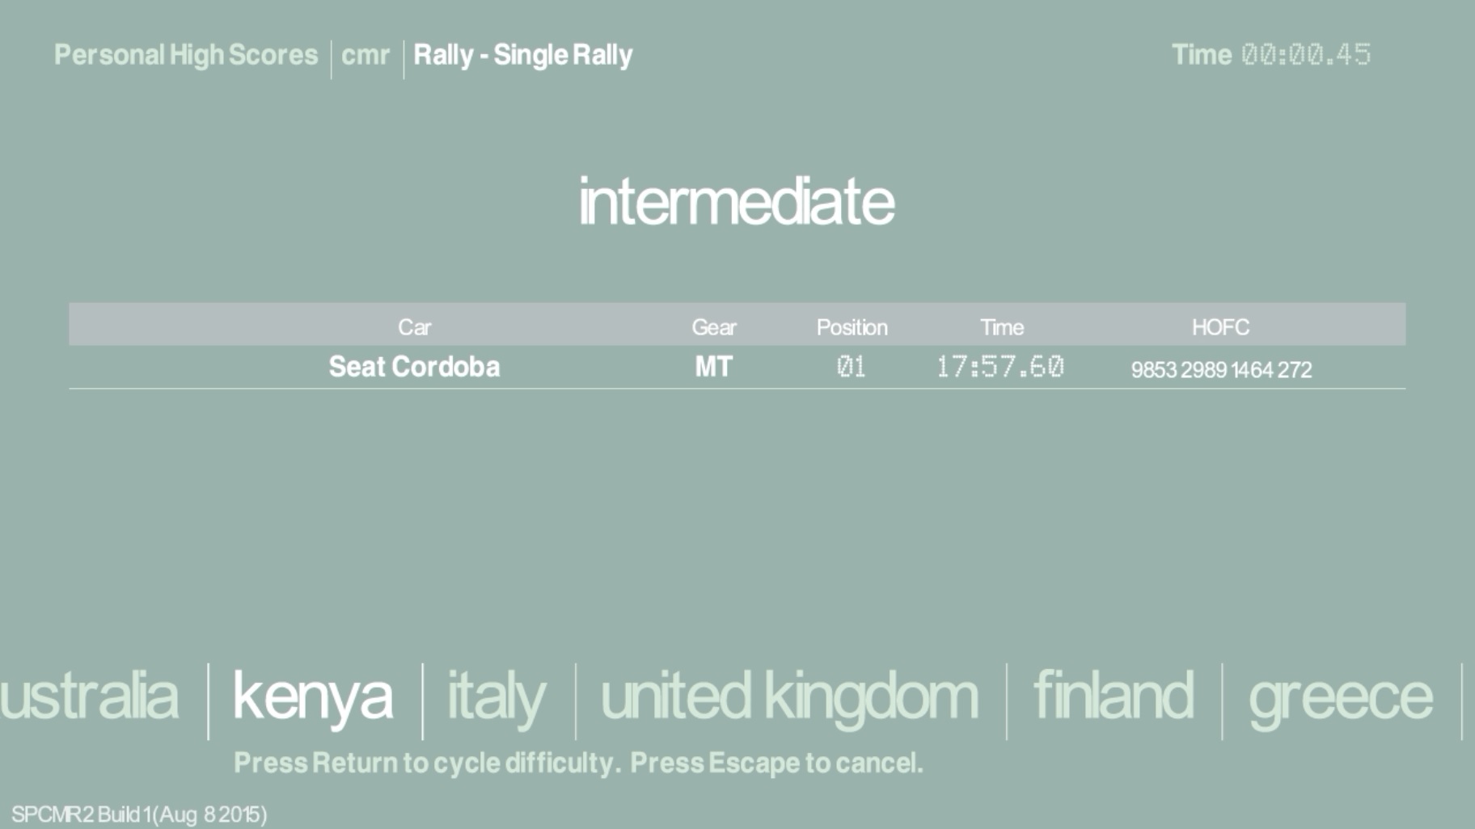The height and width of the screenshot is (829, 1475).
Task: Click Personal High Scores breadcrumb
Action: tap(186, 55)
